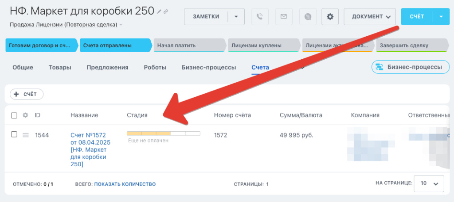
Task: Expand the ЗАМЕТКИ dropdown arrow
Action: (x=236, y=17)
